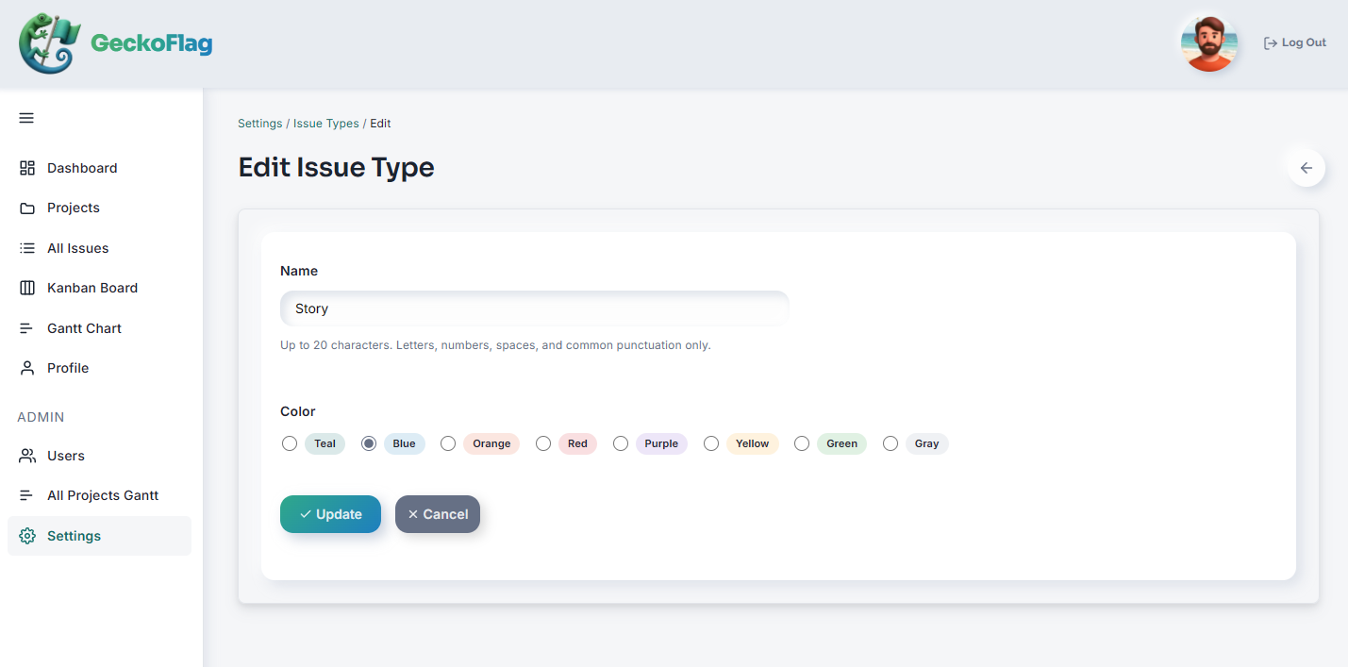Click the Projects folder icon
Image resolution: width=1348 pixels, height=667 pixels.
[x=27, y=208]
